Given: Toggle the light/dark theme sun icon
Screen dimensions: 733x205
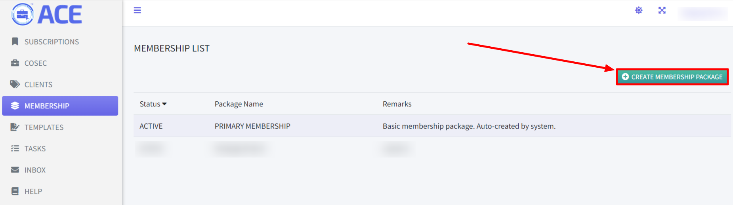Looking at the screenshot, I should pyautogui.click(x=639, y=10).
